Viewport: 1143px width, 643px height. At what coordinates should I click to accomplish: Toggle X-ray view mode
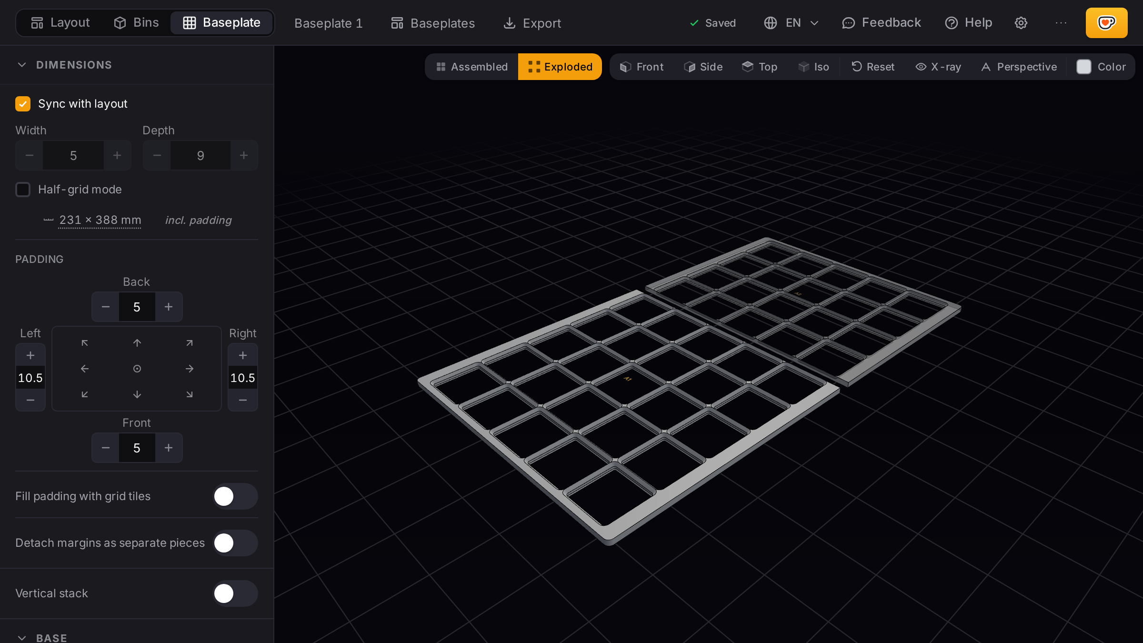pyautogui.click(x=938, y=67)
